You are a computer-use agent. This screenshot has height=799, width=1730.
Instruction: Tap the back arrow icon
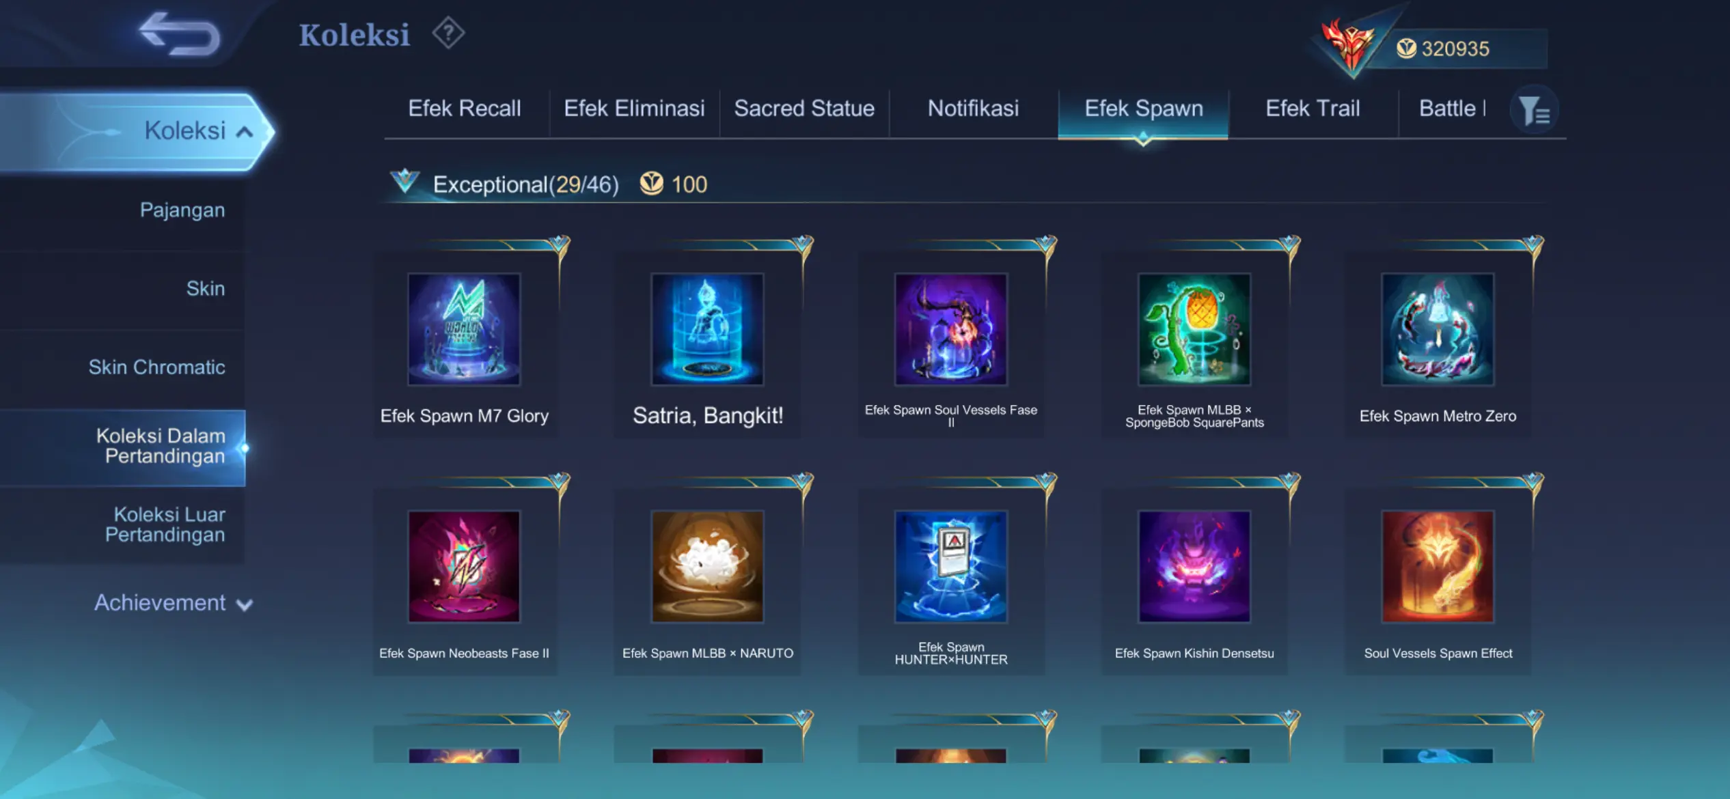click(x=180, y=33)
